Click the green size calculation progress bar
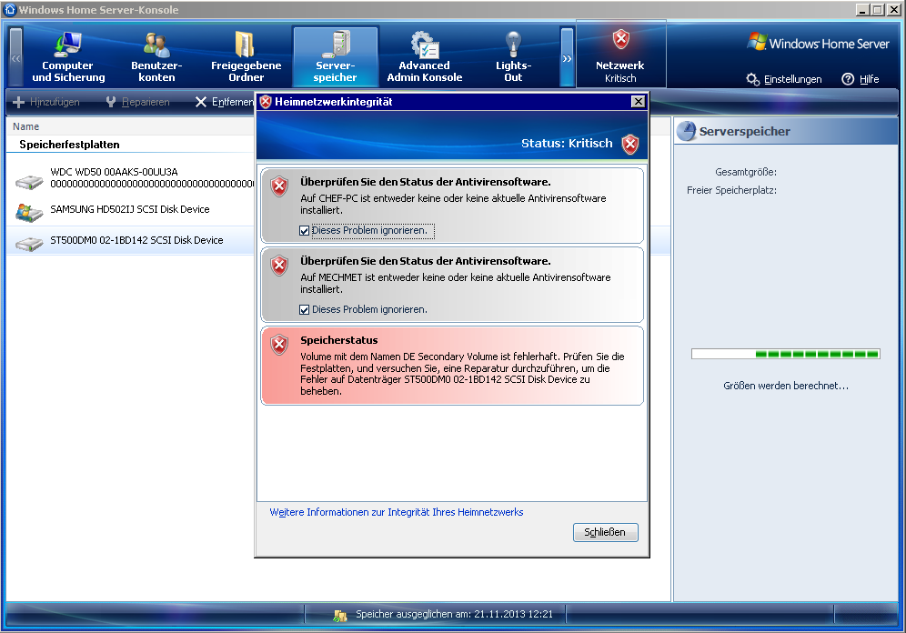906x633 pixels. tap(785, 354)
